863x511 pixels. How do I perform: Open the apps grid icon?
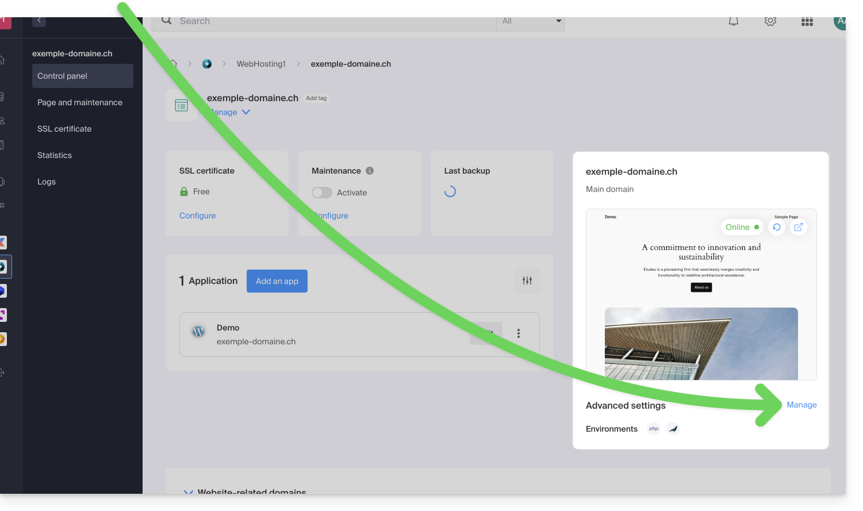coord(807,22)
